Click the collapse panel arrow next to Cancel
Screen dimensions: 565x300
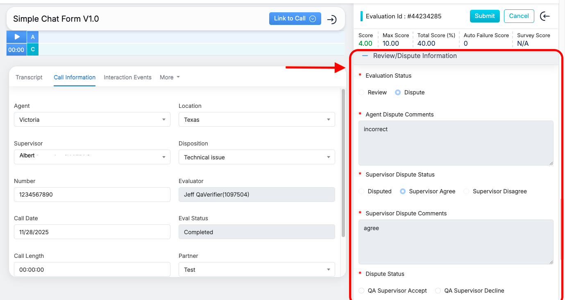coord(545,16)
